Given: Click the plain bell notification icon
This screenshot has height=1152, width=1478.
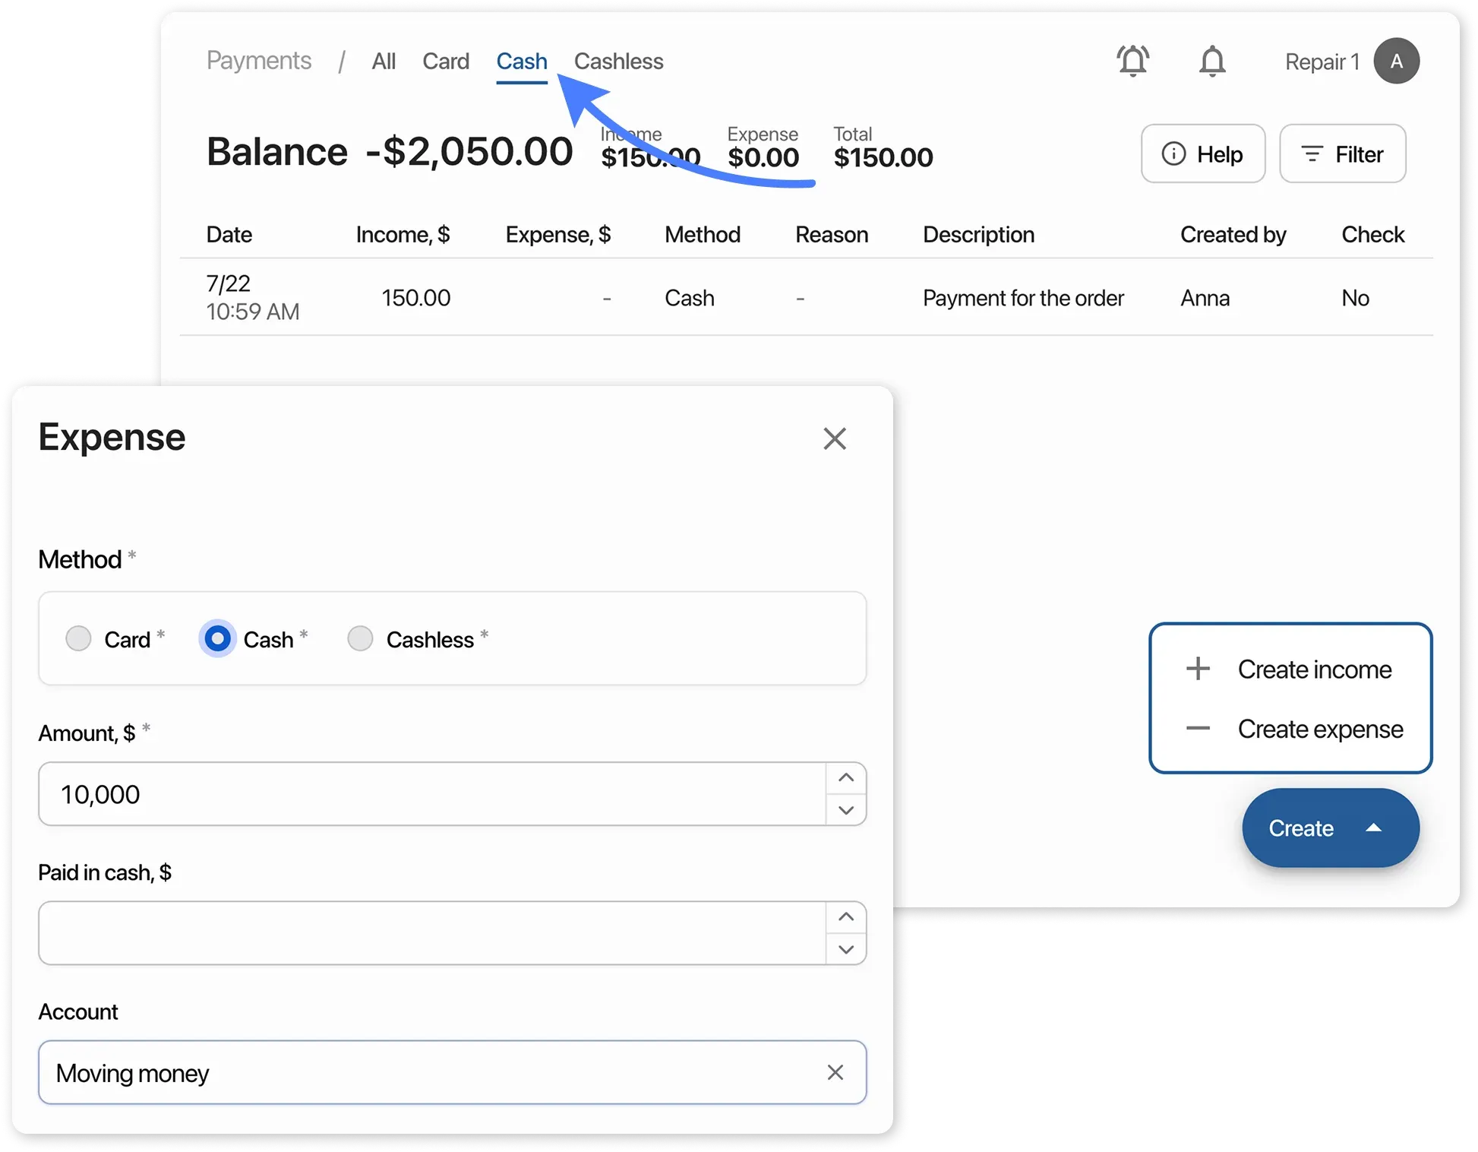Looking at the screenshot, I should pos(1212,61).
